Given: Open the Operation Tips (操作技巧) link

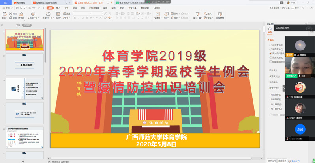Looking at the screenshot, I should click(294, 161).
